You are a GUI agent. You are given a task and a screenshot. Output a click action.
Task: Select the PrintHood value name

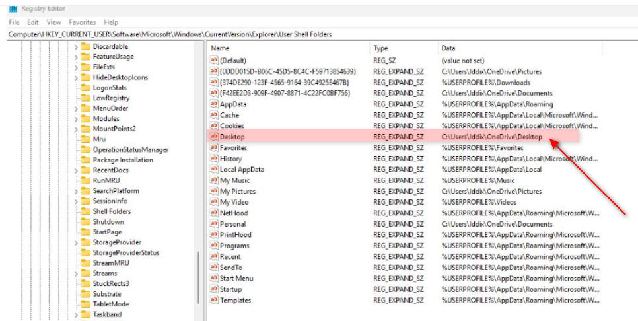point(236,235)
